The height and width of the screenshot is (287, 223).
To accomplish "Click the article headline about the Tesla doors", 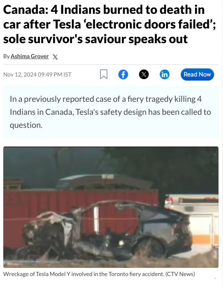I will [110, 24].
